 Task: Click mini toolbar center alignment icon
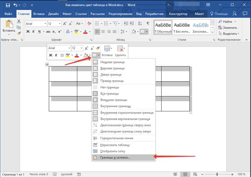pos(62,55)
